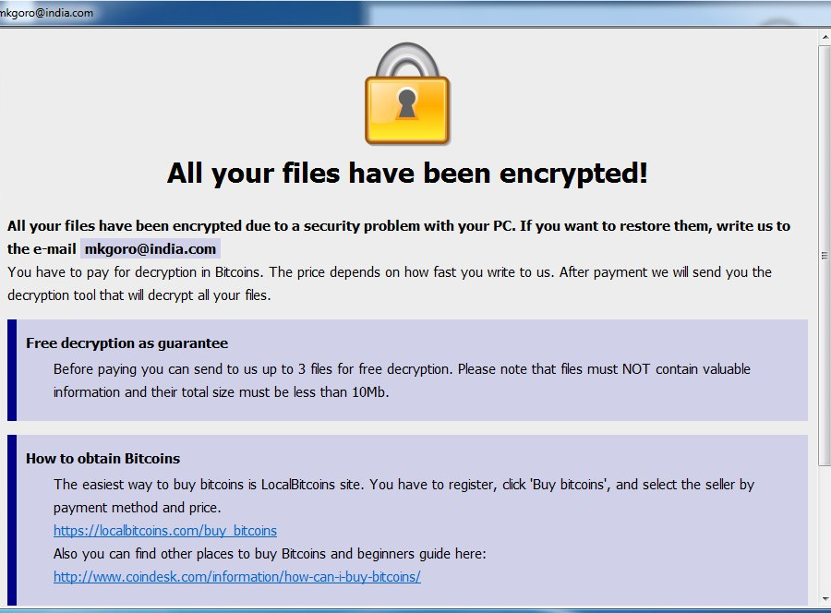Image resolution: width=831 pixels, height=613 pixels.
Task: Click the bold security problem warning paragraph
Action: pos(398,226)
